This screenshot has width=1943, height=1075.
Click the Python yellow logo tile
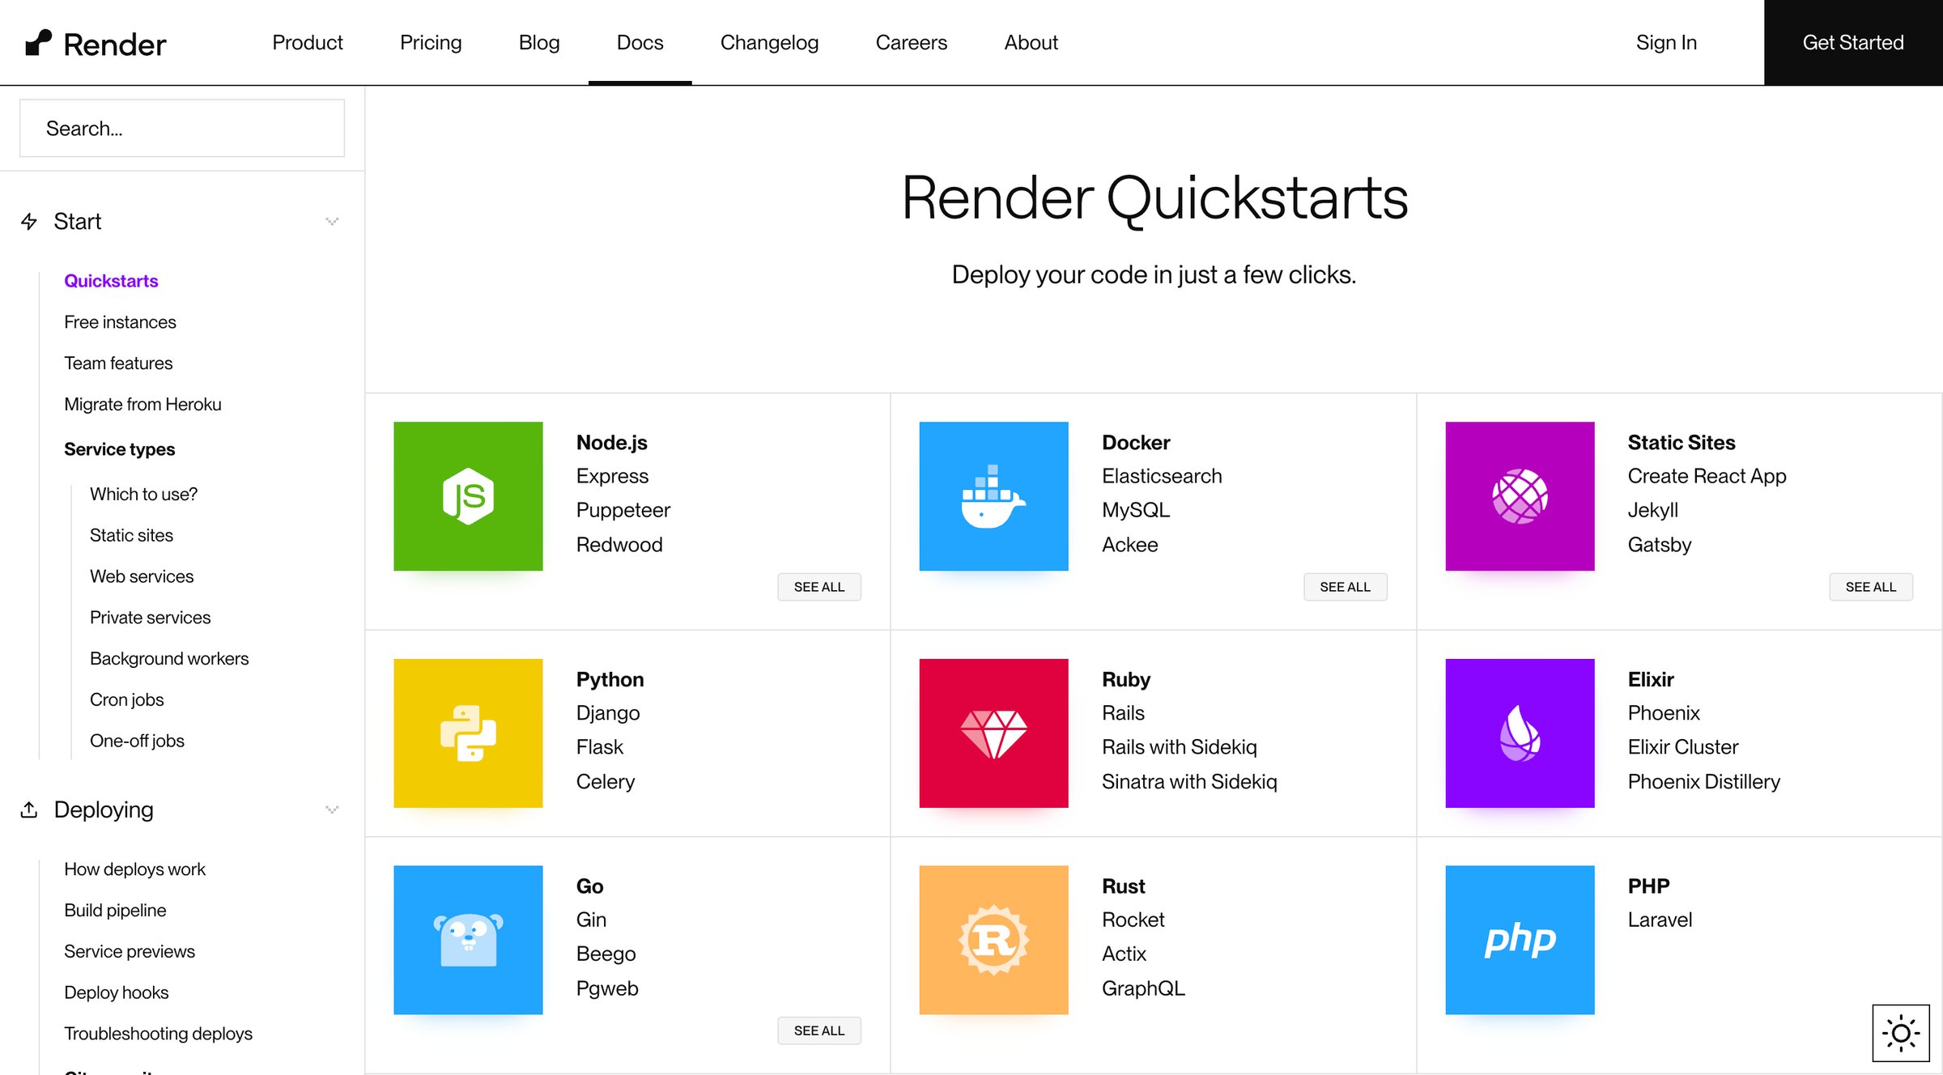coord(468,733)
